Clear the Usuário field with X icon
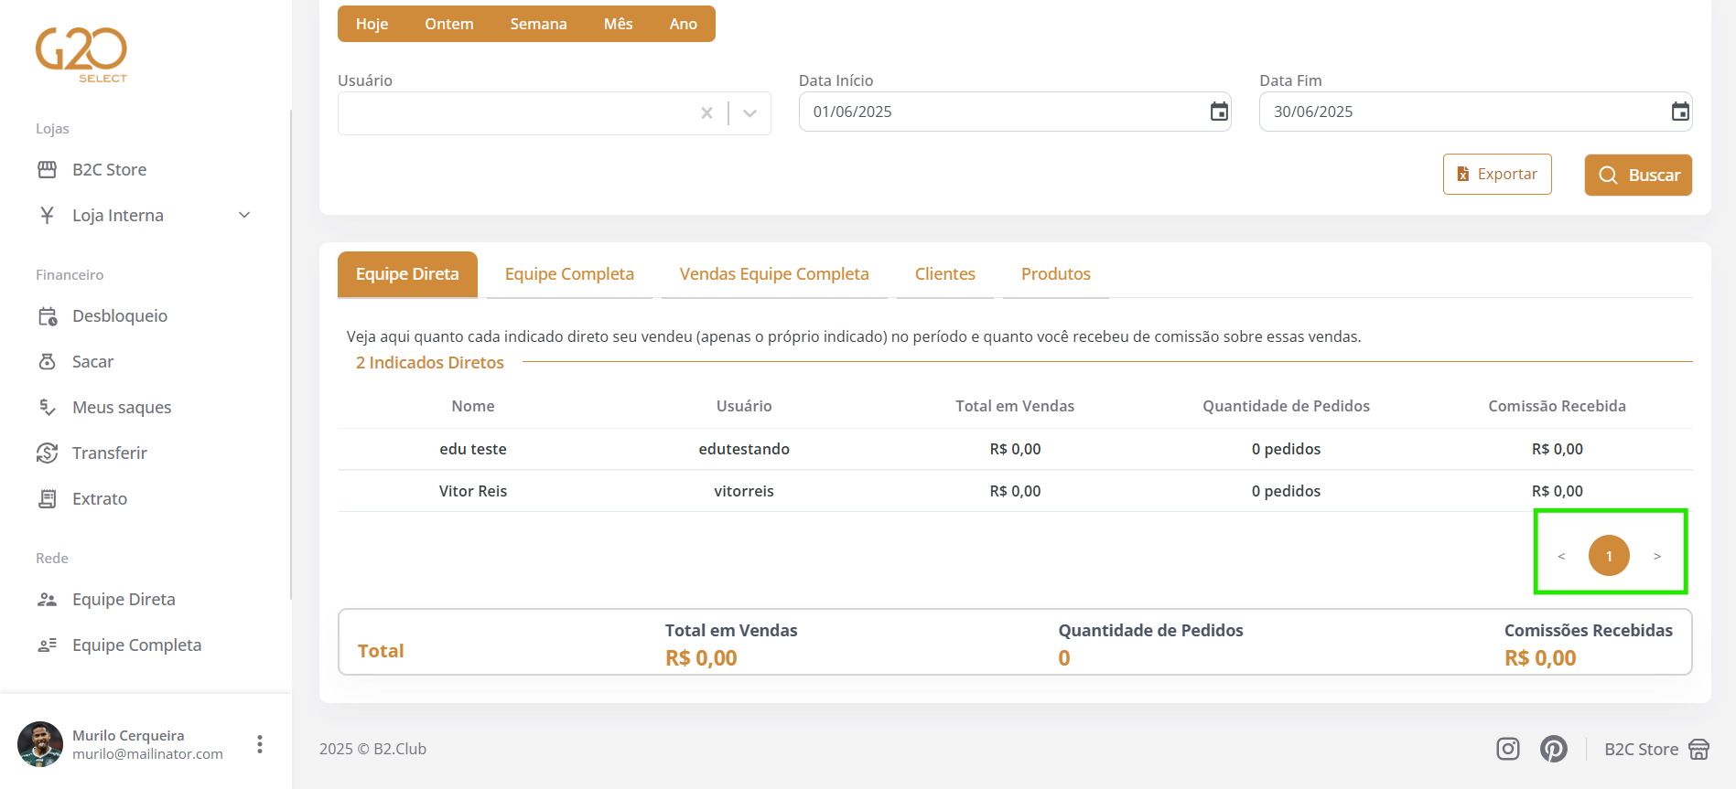Screen dimensions: 1736x789 pos(706,113)
